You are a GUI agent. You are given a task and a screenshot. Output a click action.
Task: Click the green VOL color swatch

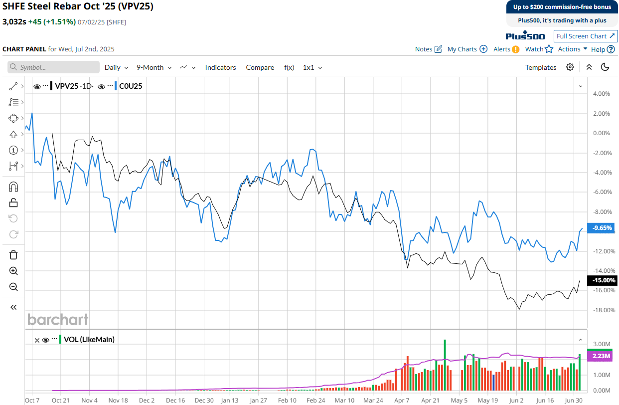(x=60, y=339)
